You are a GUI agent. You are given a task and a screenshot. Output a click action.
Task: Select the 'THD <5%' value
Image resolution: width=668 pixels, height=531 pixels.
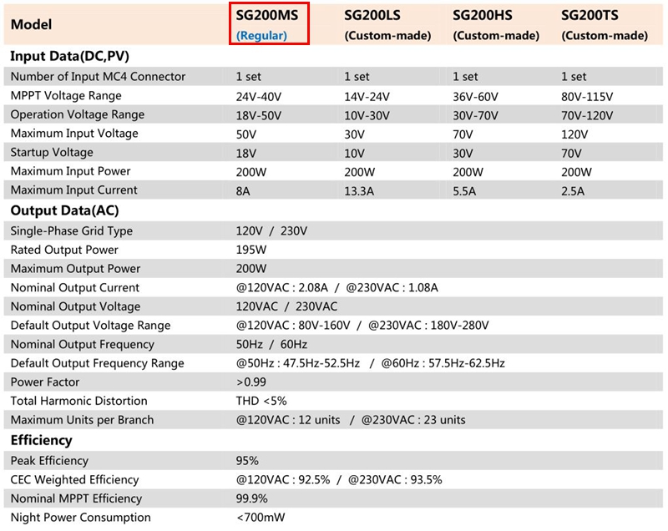tap(261, 401)
